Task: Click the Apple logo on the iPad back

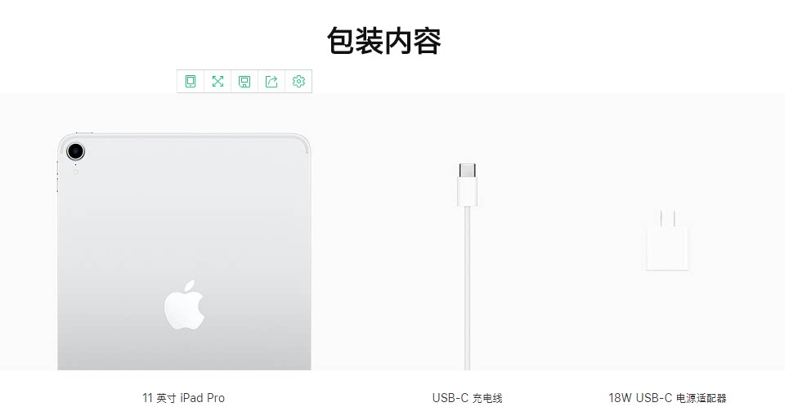Action: point(185,306)
